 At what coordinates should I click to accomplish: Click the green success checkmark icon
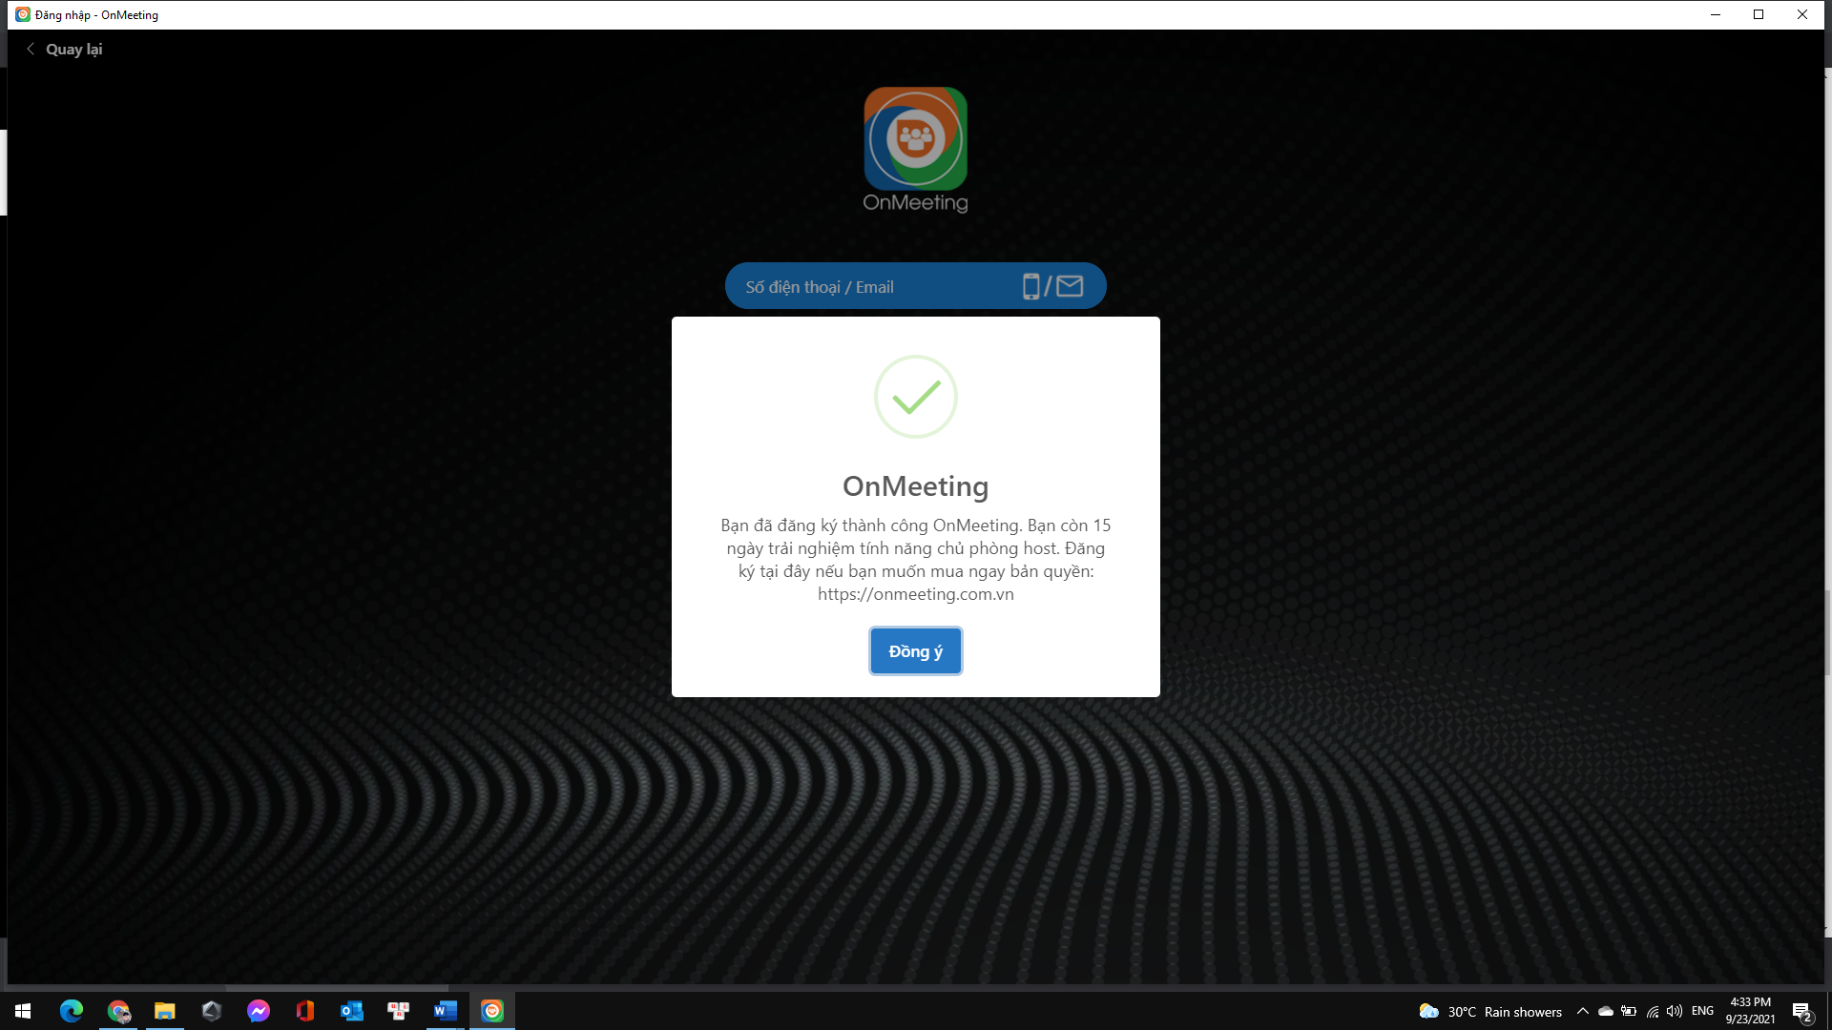(915, 397)
